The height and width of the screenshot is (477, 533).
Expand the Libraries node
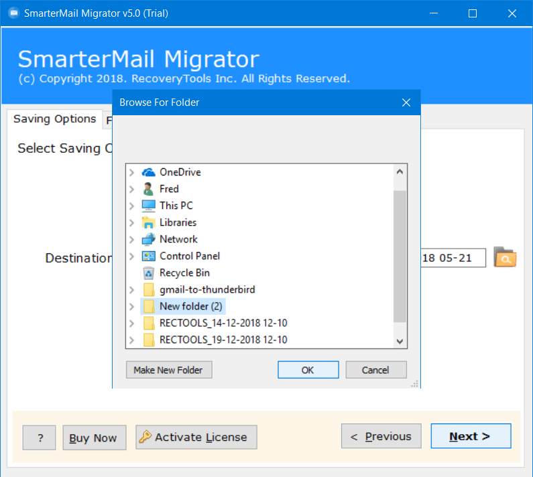click(x=132, y=223)
